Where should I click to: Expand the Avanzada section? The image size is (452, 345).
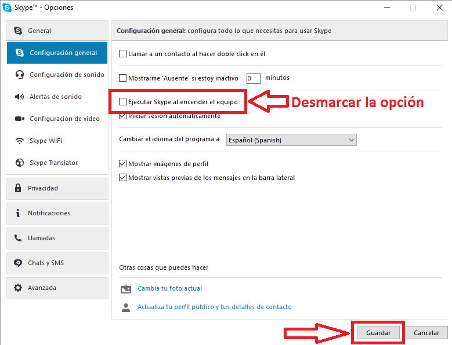(x=57, y=288)
